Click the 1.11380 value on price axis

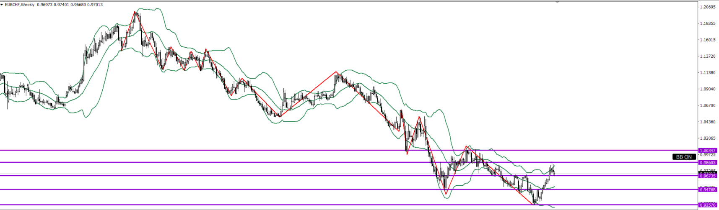(708, 73)
